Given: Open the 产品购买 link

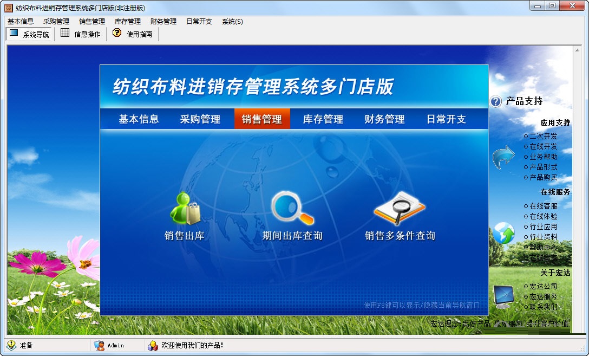Looking at the screenshot, I should (543, 177).
